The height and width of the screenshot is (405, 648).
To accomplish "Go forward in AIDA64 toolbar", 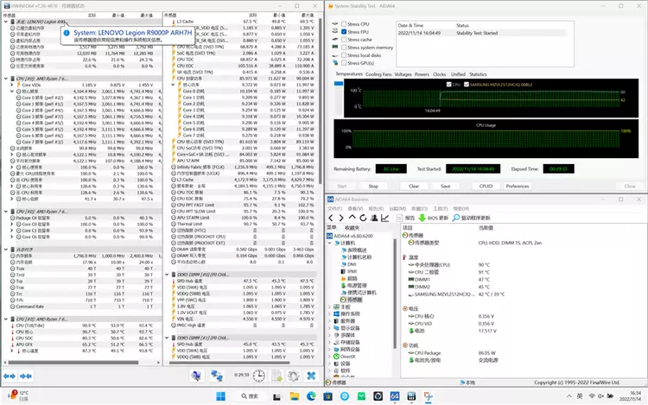I will tap(341, 218).
